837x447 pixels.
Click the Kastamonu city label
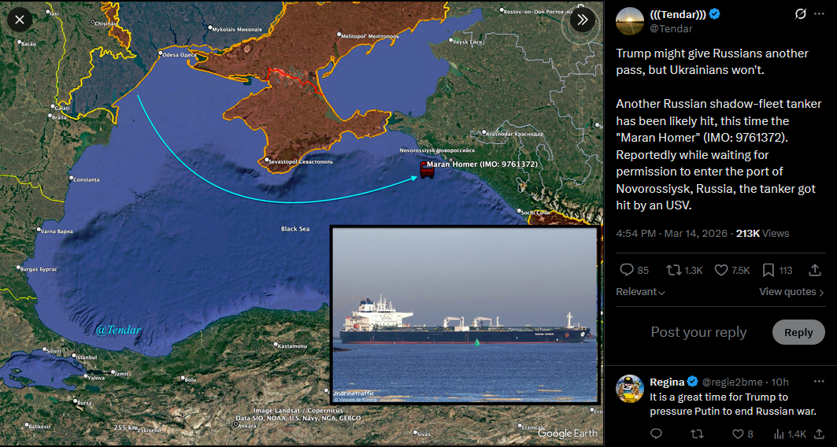pos(293,345)
